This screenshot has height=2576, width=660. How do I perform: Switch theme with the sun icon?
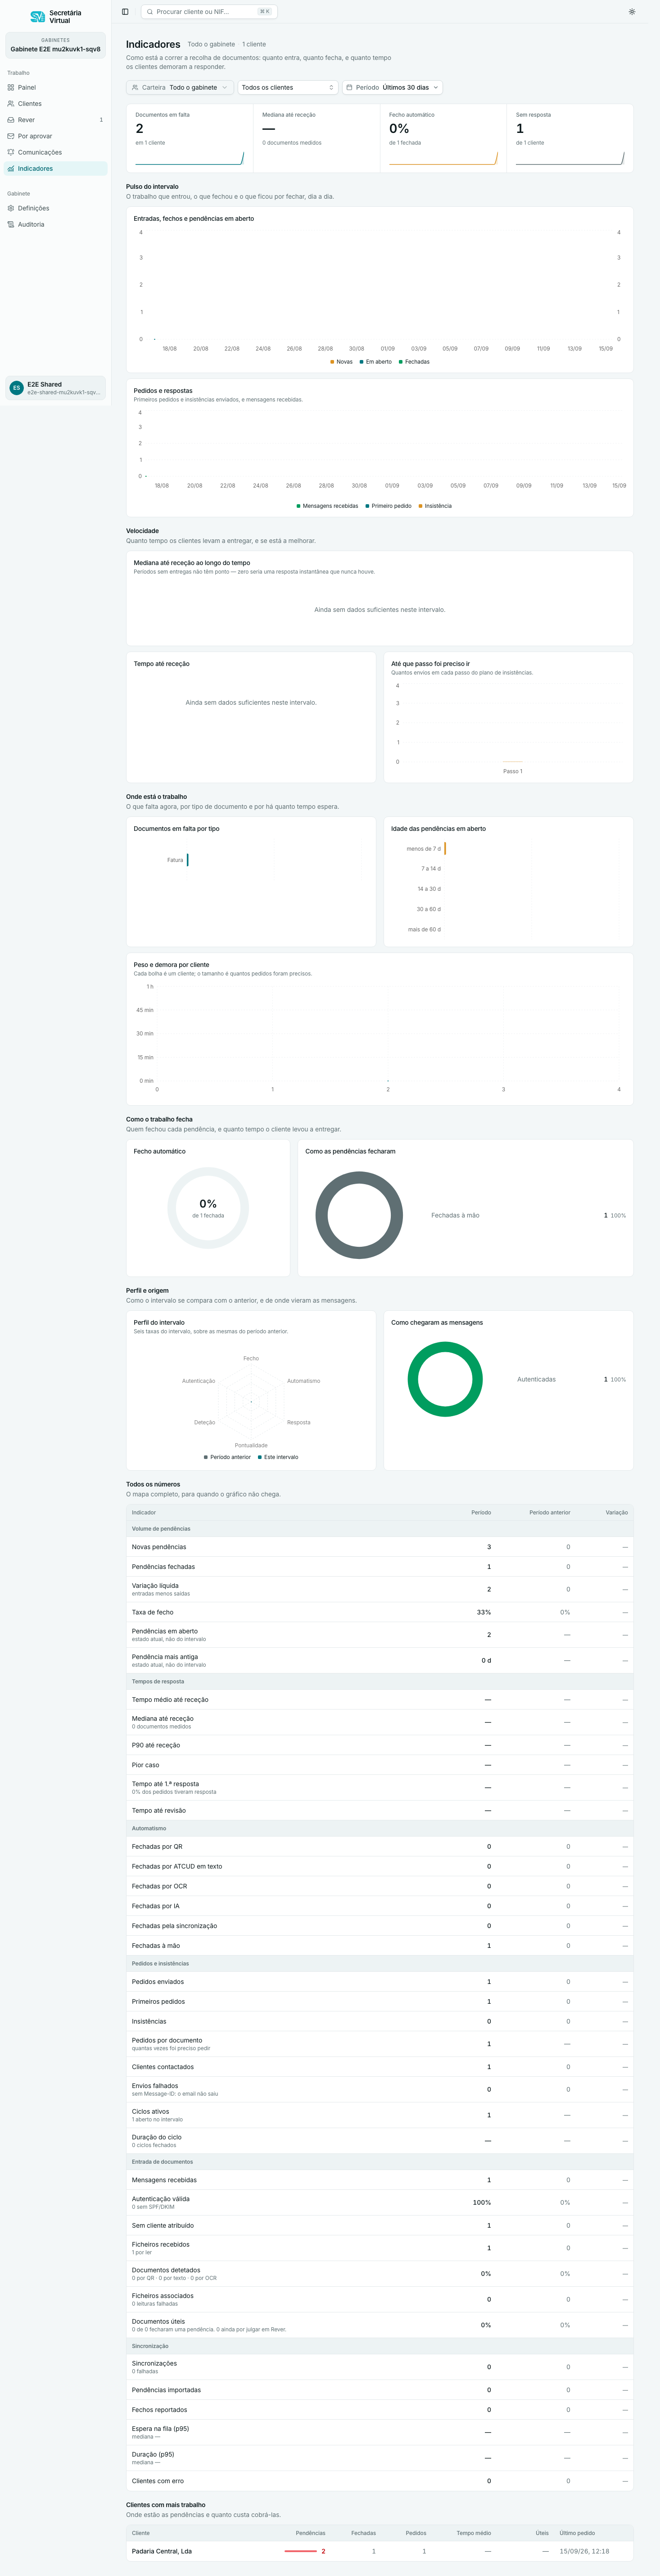(632, 12)
